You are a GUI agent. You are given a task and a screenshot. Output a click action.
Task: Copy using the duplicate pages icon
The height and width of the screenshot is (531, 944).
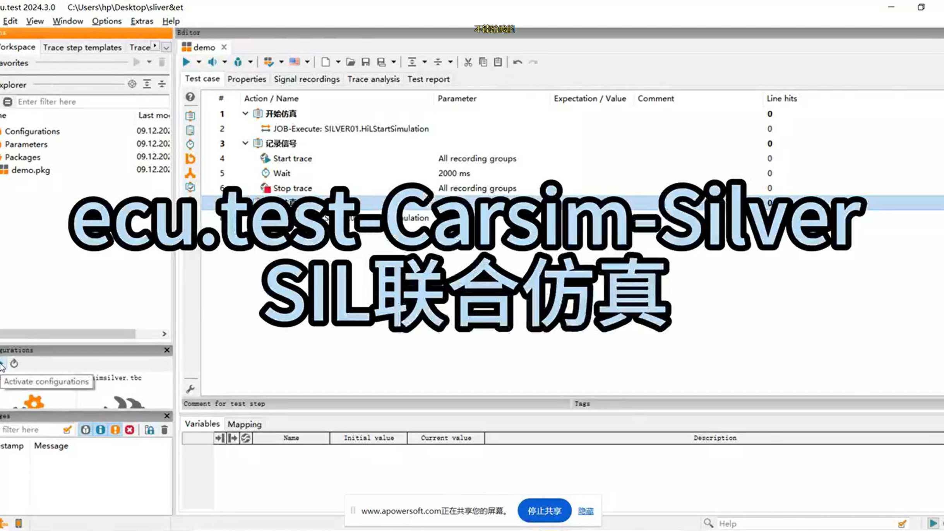(483, 62)
